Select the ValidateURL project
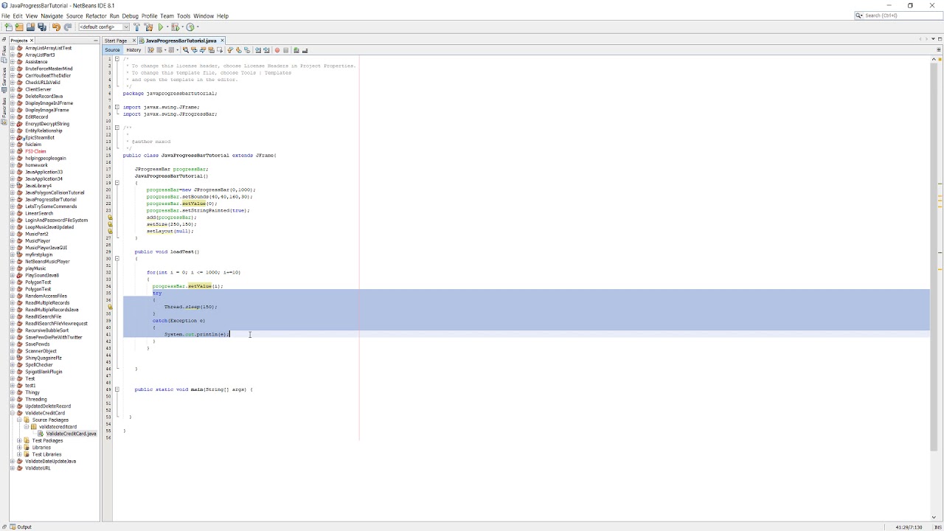Screen dimensions: 944x531 point(38,468)
